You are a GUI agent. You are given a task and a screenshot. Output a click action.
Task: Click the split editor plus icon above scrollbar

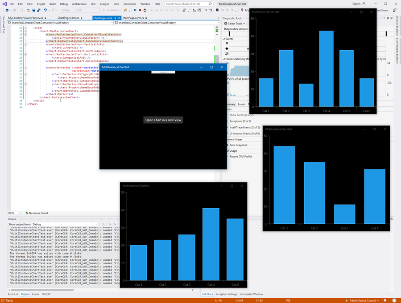[x=217, y=27]
